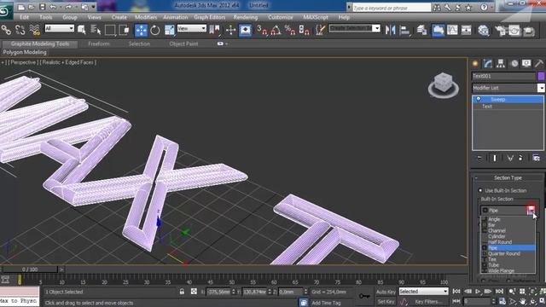Open the selection filter All dropdown

pyautogui.click(x=59, y=28)
